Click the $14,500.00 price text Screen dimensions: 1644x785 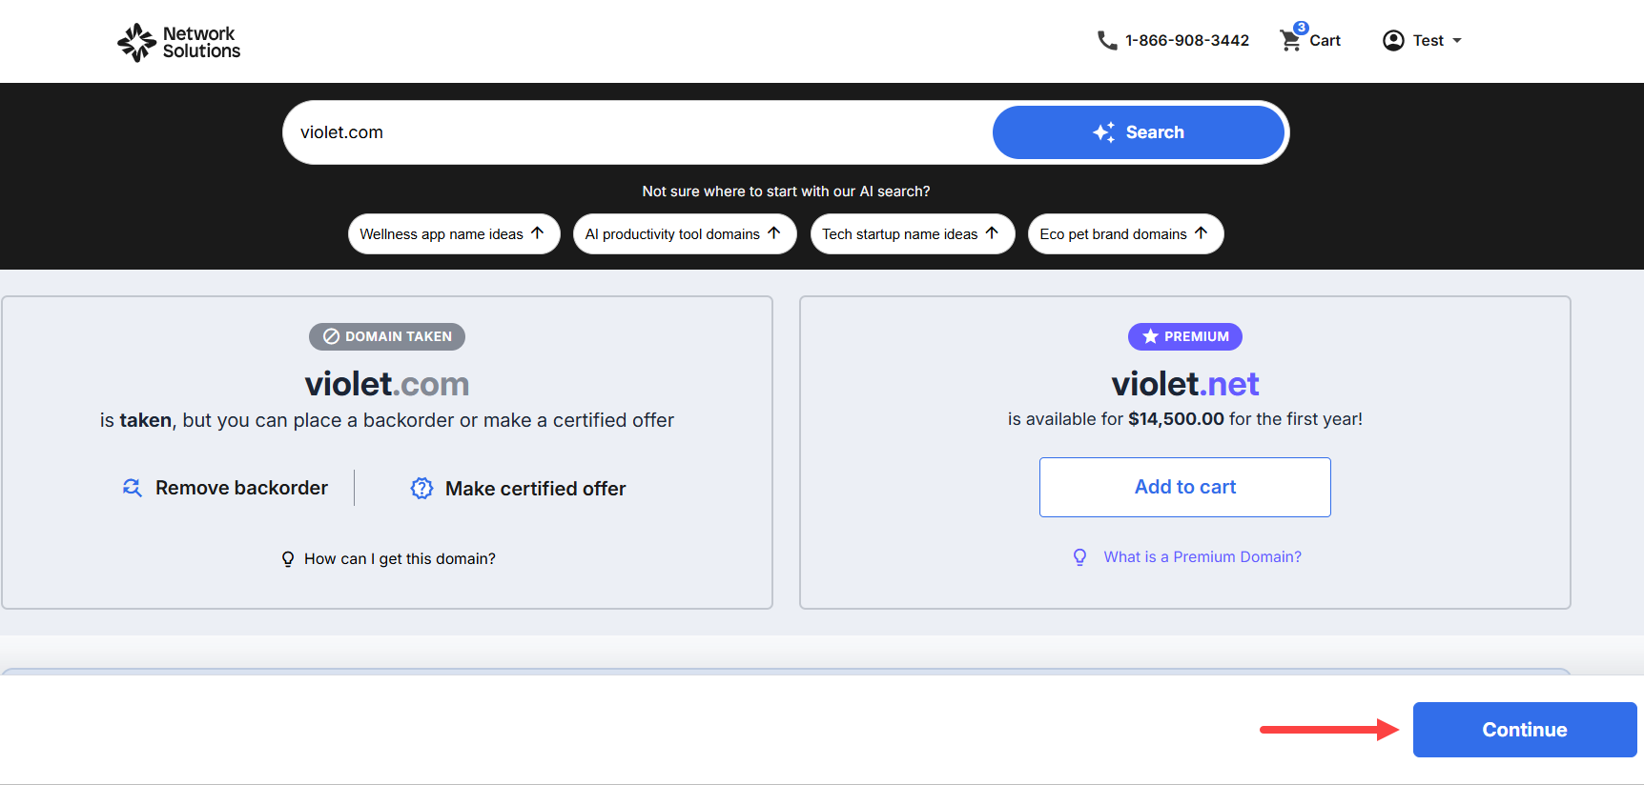[x=1176, y=419]
